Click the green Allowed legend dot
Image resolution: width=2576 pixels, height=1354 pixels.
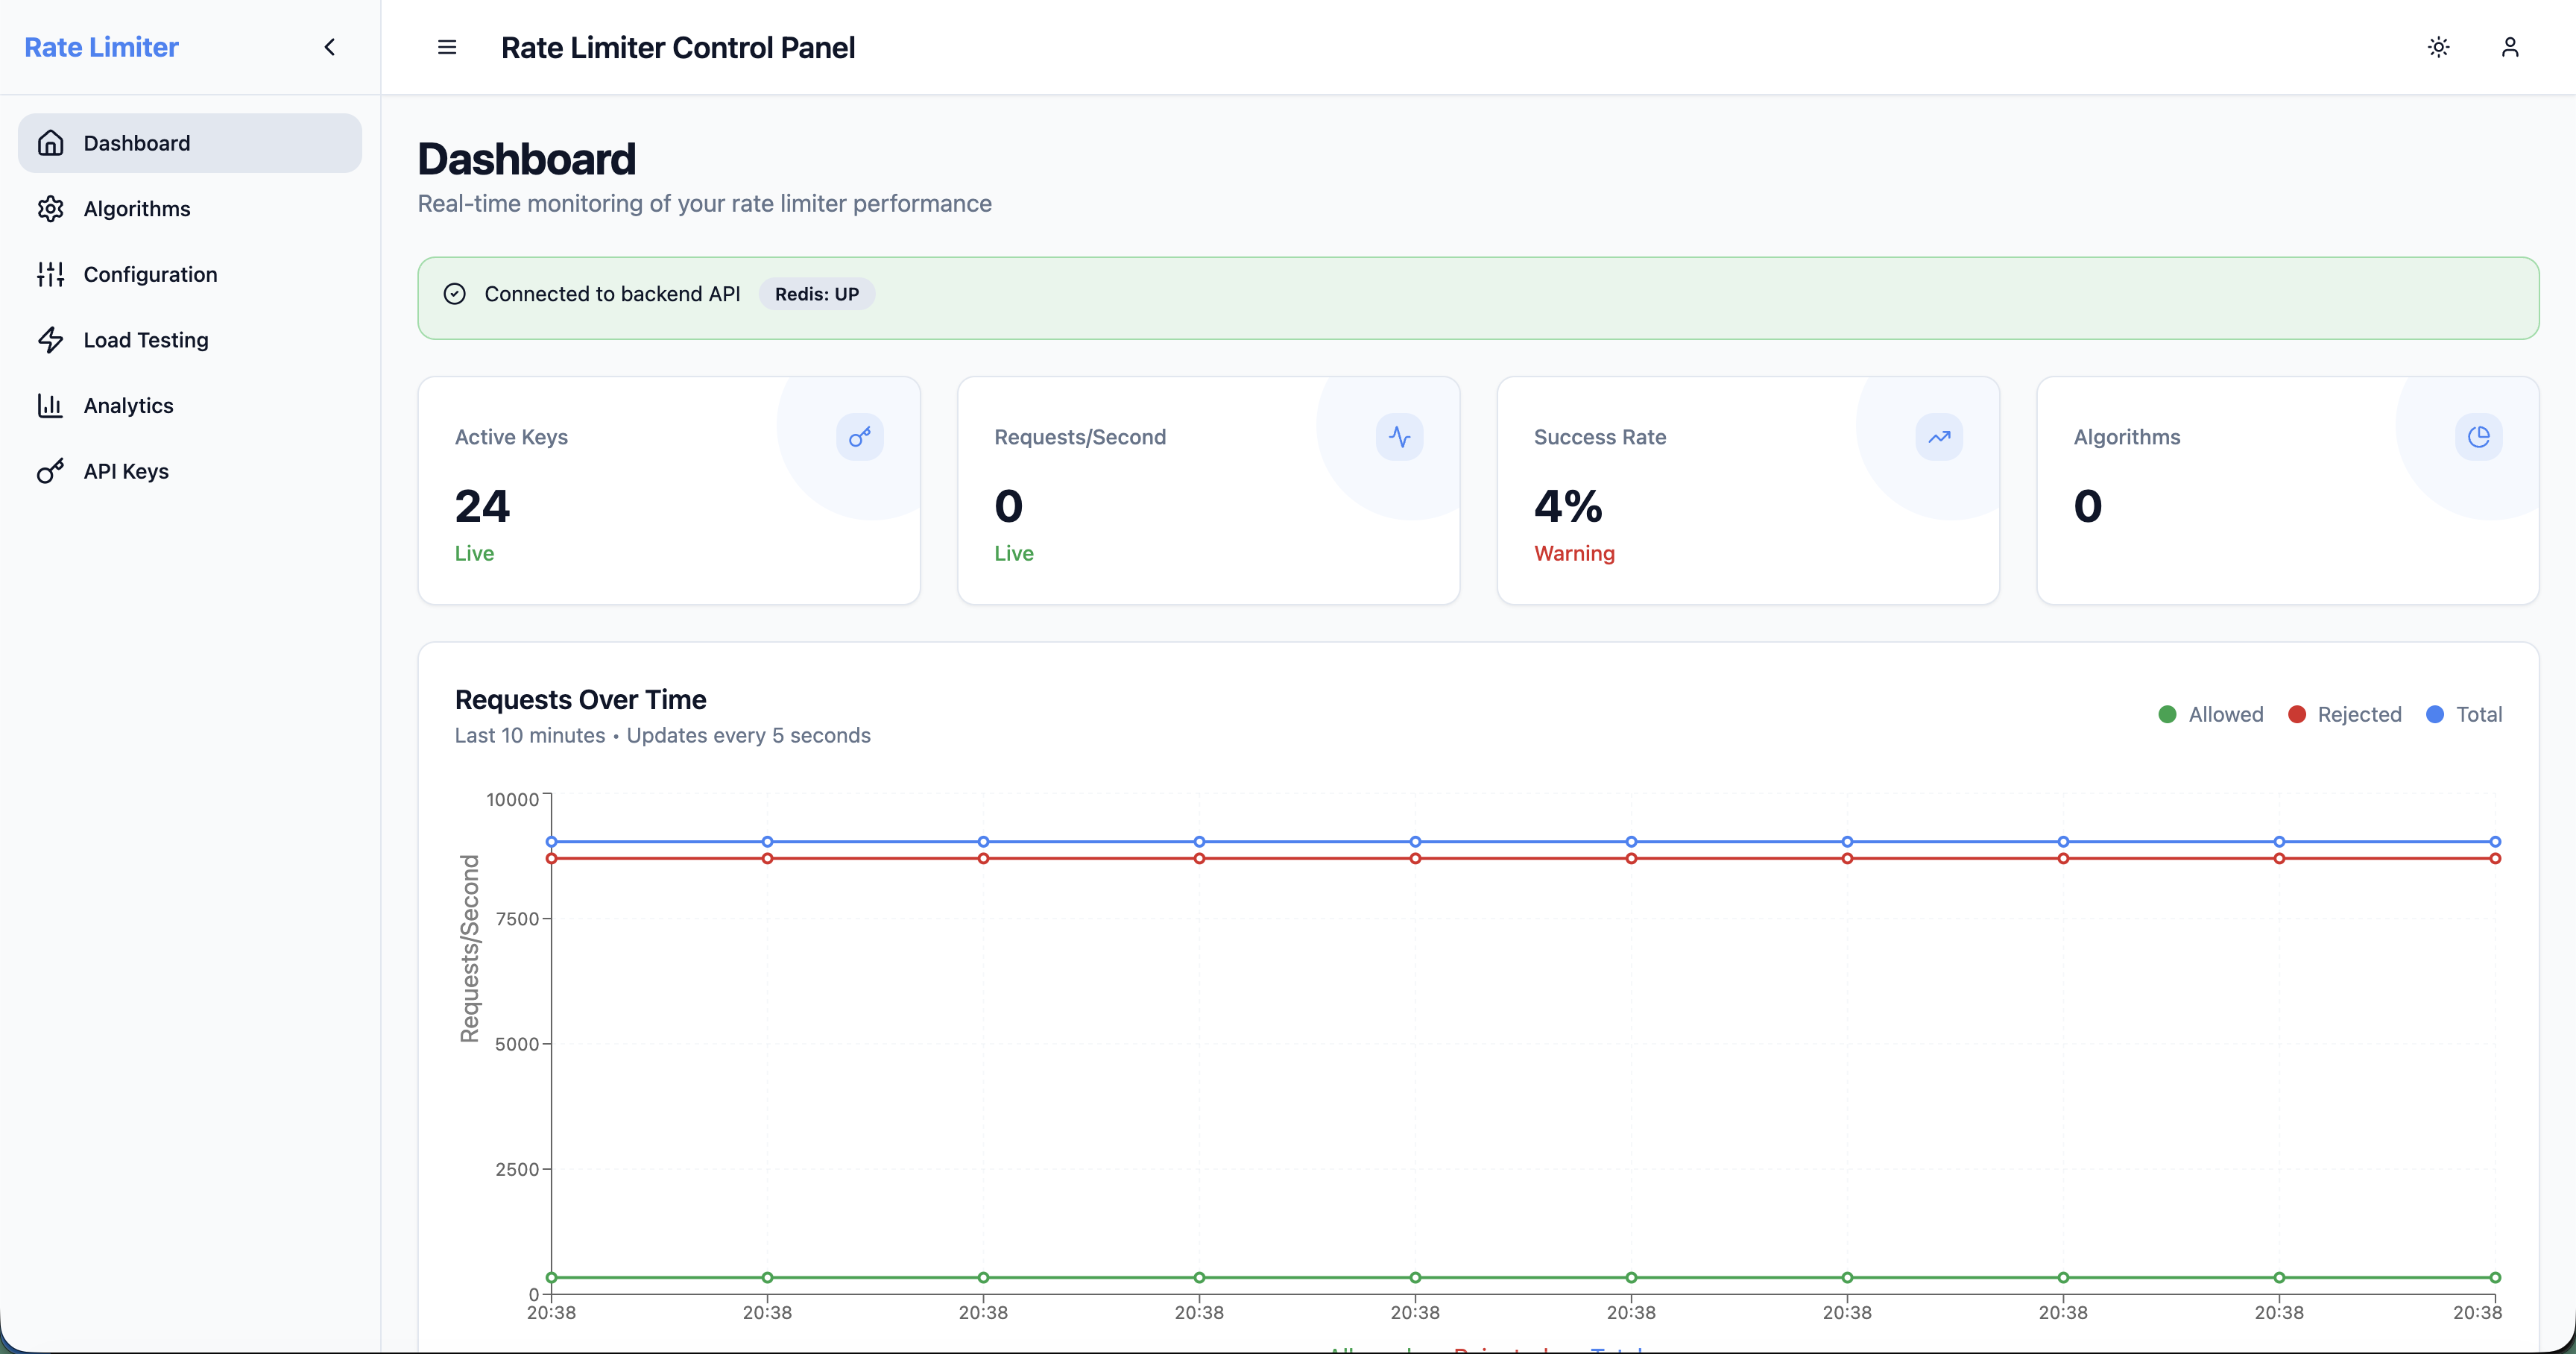(2167, 714)
